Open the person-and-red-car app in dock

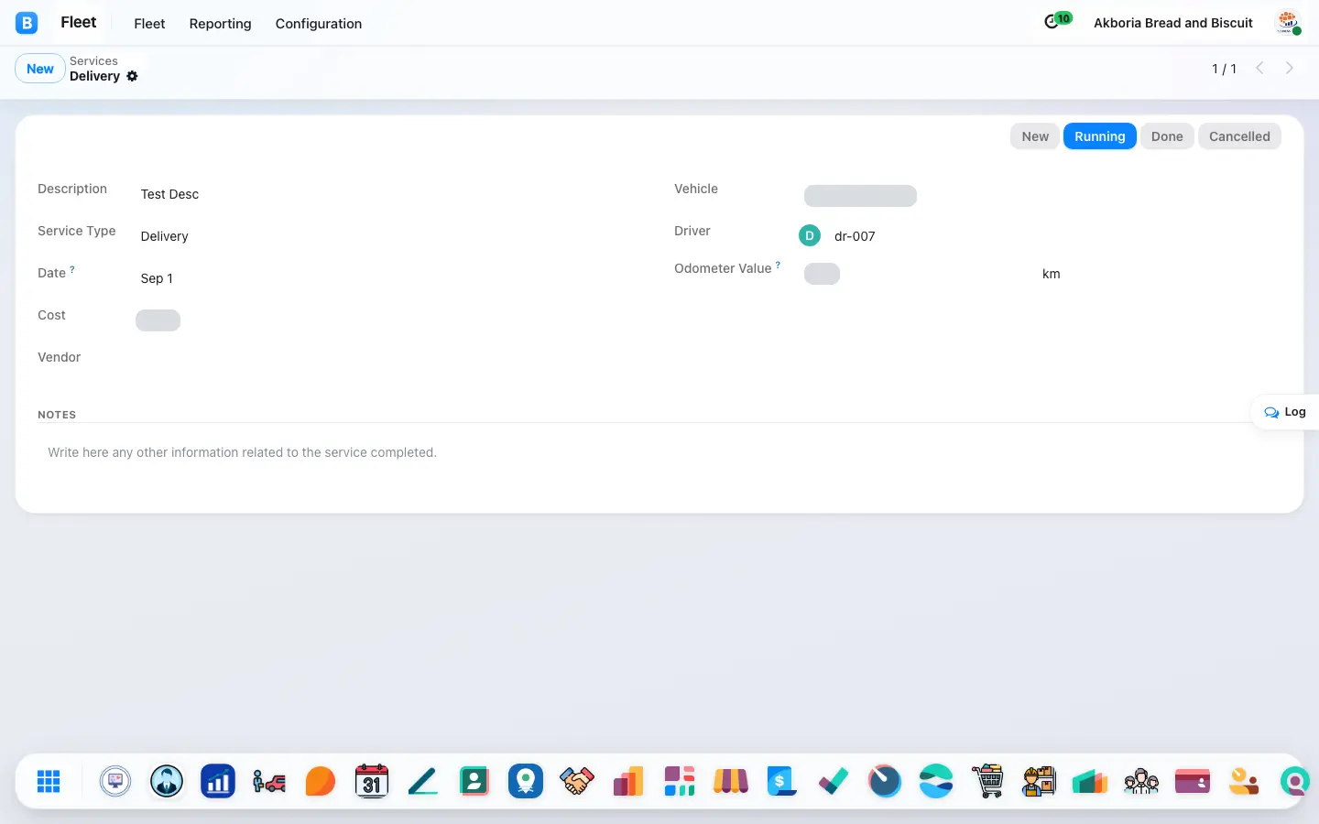click(x=269, y=781)
